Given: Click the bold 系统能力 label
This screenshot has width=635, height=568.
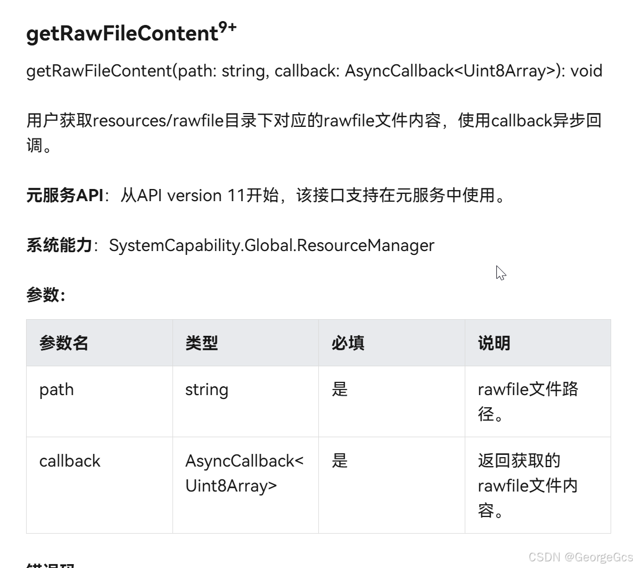Looking at the screenshot, I should click(x=59, y=245).
